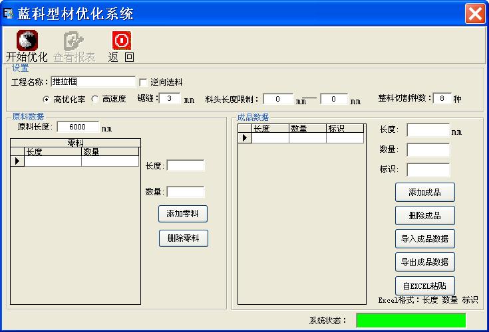Select the 标识 column header in 成品数据 table
This screenshot has height=332, width=489.
click(x=344, y=129)
